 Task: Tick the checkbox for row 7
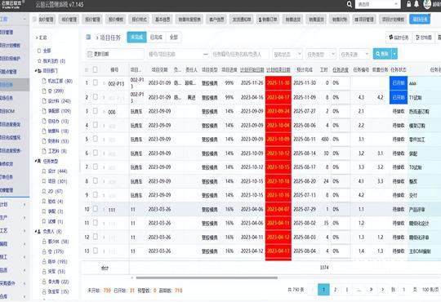click(x=96, y=167)
